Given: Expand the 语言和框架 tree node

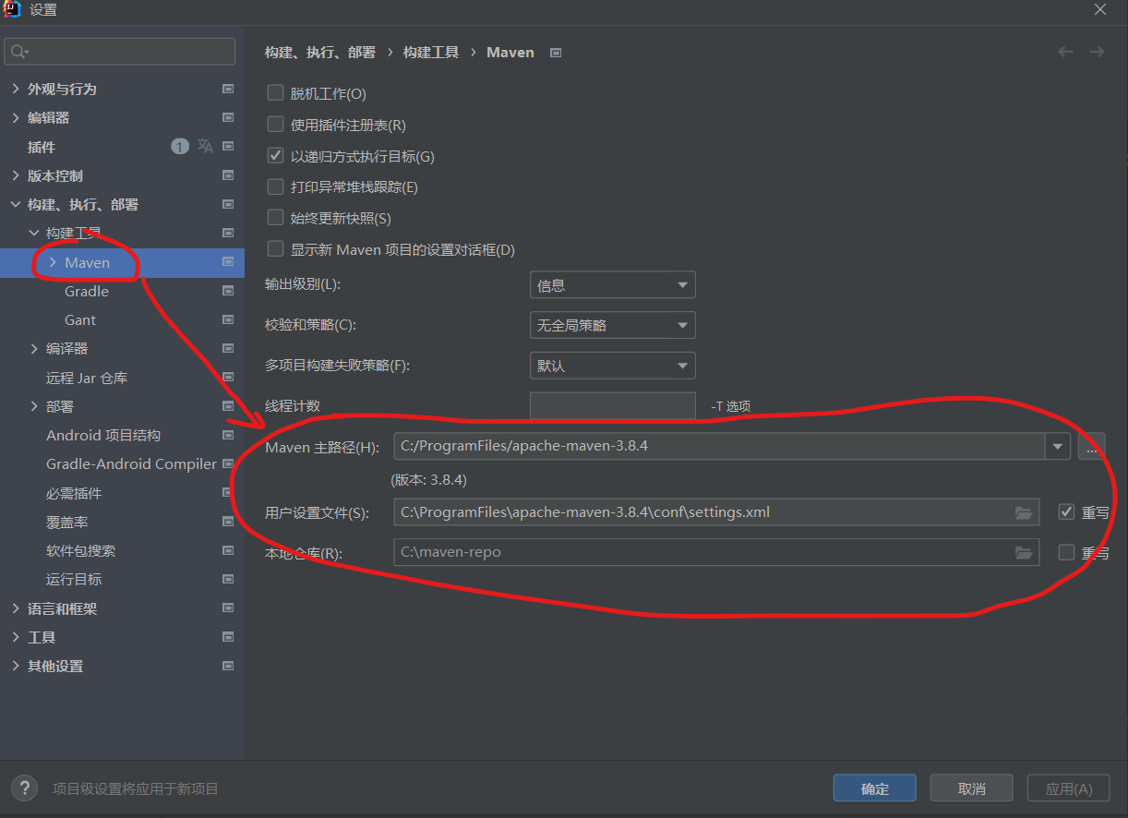Looking at the screenshot, I should point(16,608).
